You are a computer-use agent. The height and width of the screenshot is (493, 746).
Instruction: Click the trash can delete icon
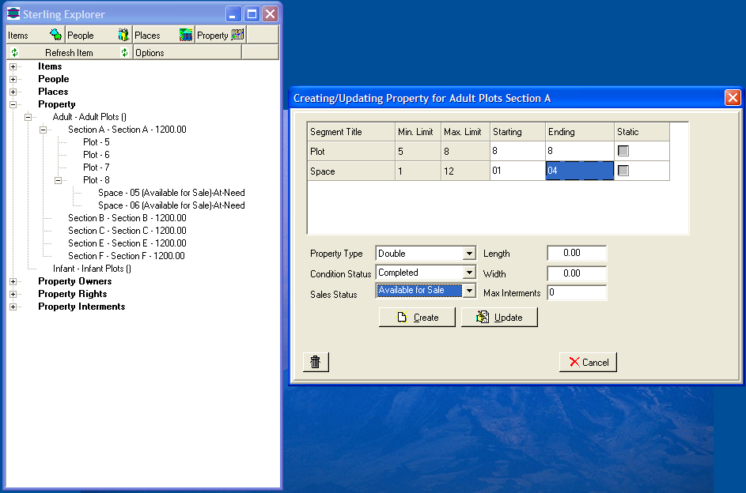(316, 362)
